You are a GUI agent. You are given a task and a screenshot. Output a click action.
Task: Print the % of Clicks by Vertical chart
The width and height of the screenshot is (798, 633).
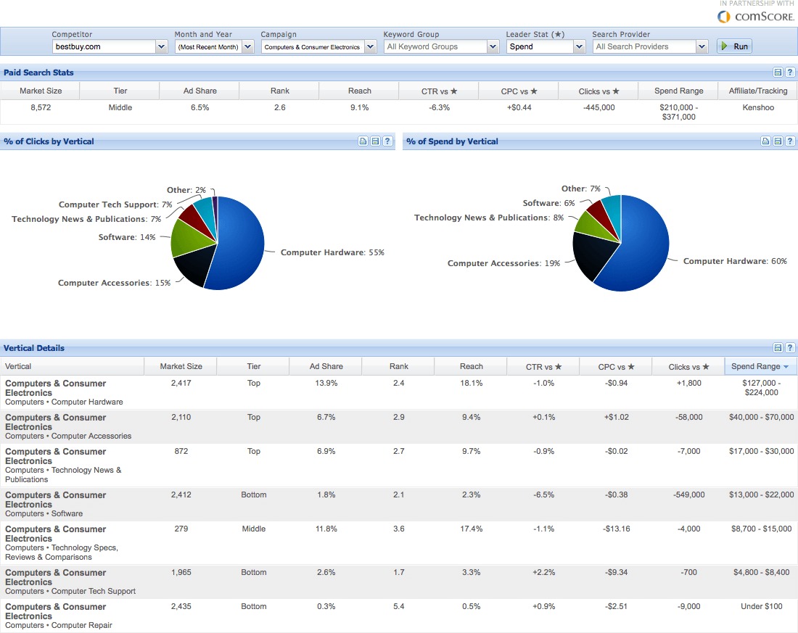click(x=363, y=141)
